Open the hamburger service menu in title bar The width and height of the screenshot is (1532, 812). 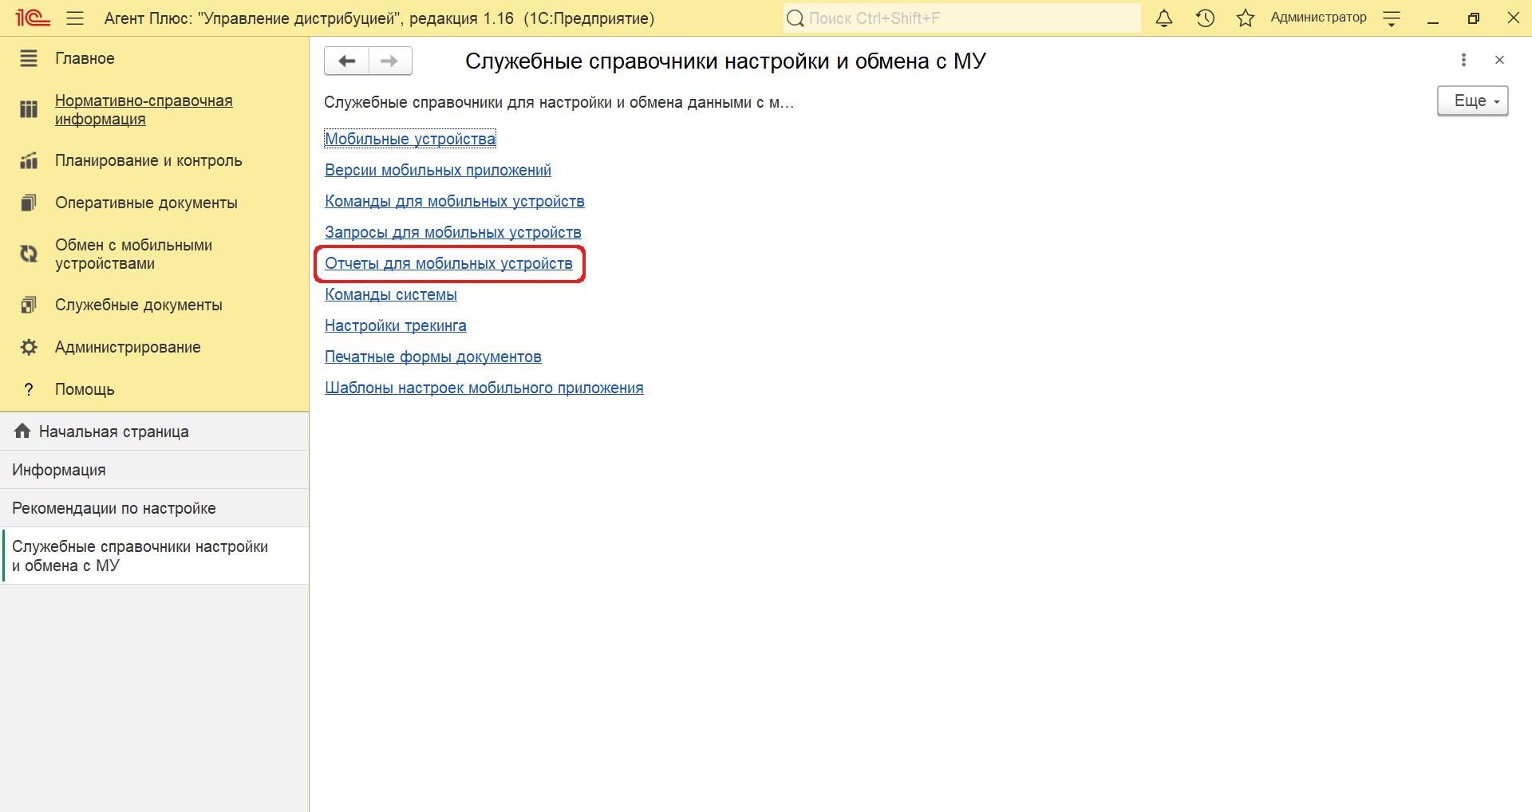(x=75, y=18)
